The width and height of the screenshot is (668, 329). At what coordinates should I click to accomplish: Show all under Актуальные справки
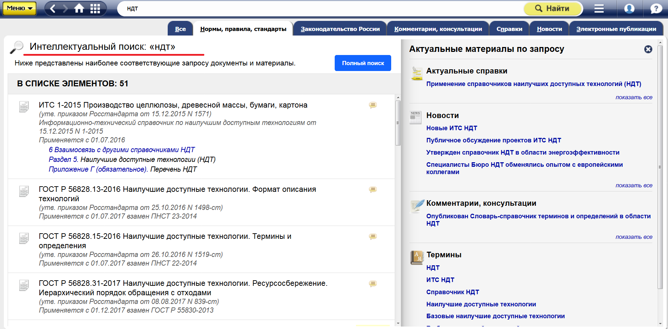tap(634, 97)
